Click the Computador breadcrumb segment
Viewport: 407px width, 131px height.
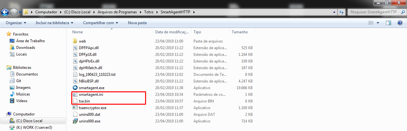(46, 12)
